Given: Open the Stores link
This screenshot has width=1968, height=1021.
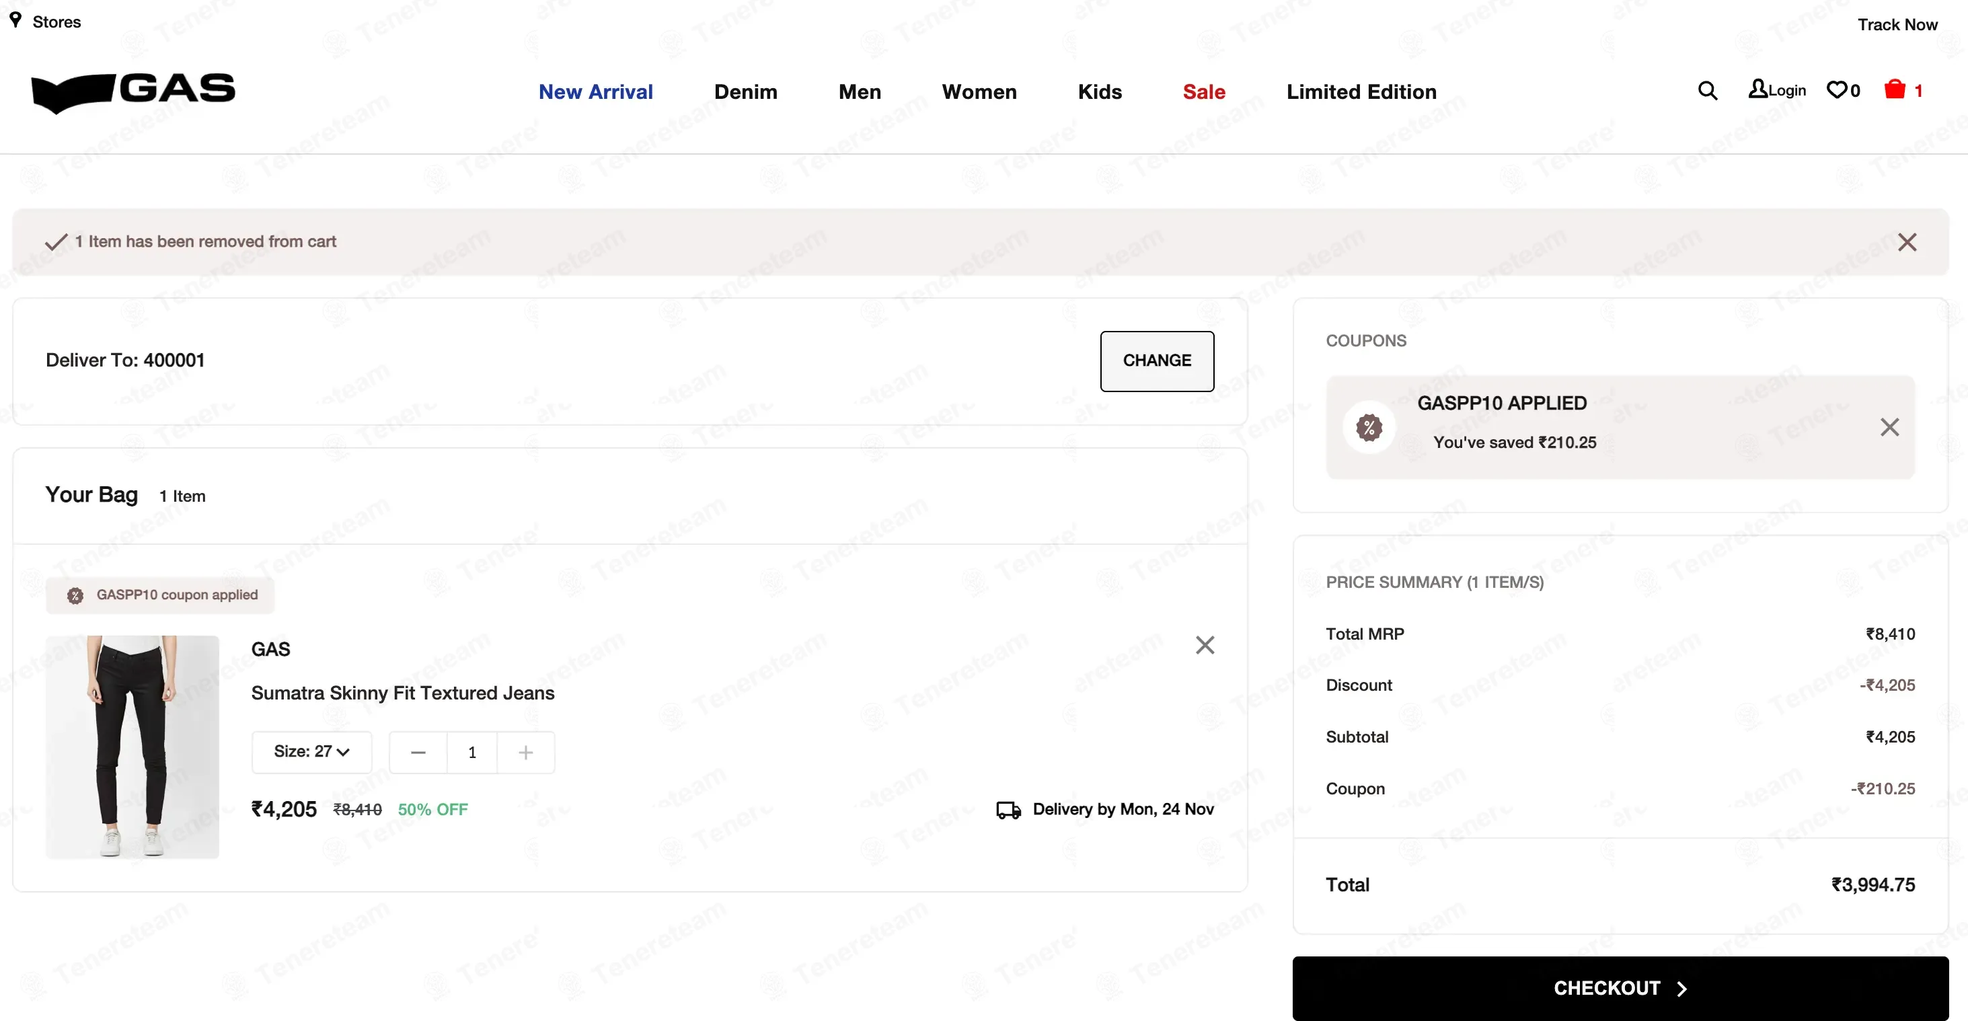Looking at the screenshot, I should click(x=56, y=22).
